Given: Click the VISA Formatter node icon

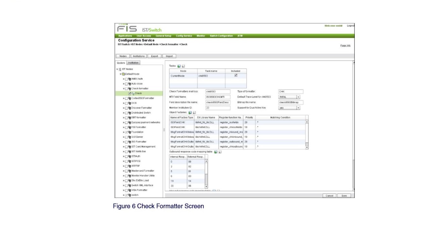Looking at the screenshot, I should pos(130,190).
